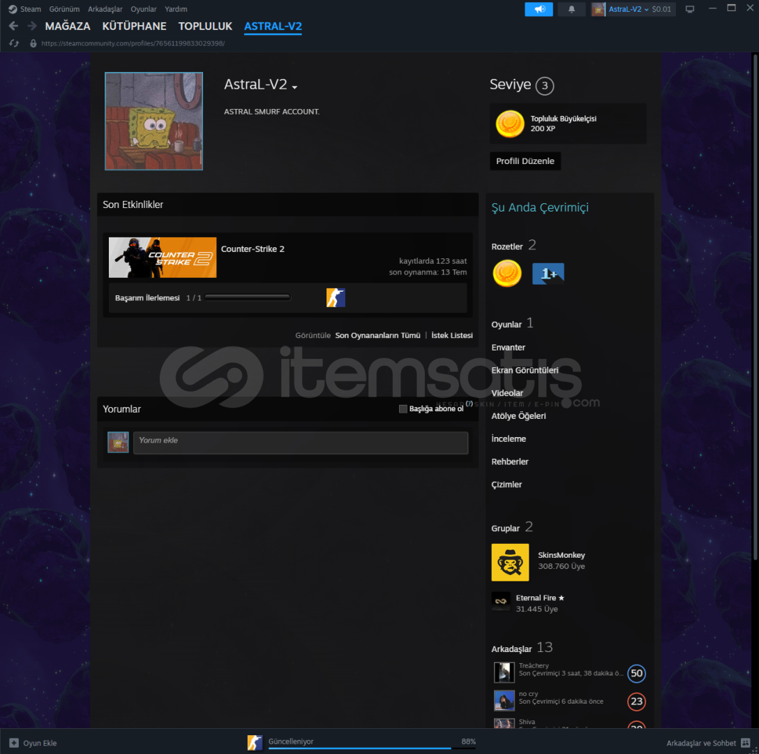The image size is (759, 754).
Task: Open the notifications bell
Action: coord(571,9)
